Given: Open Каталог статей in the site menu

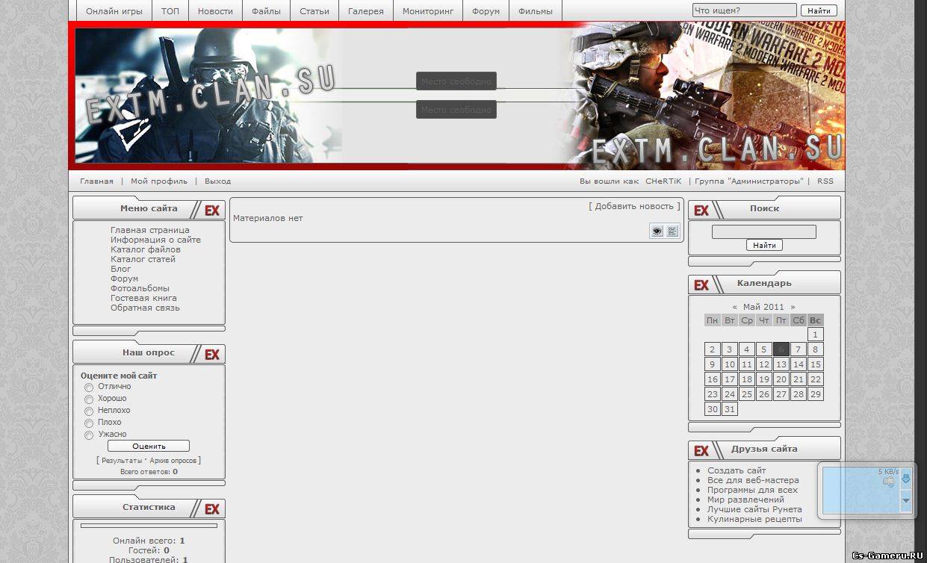Looking at the screenshot, I should [143, 259].
